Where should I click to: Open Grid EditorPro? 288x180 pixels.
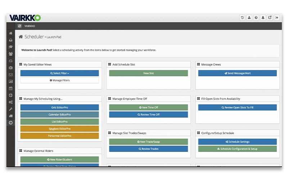(59, 107)
